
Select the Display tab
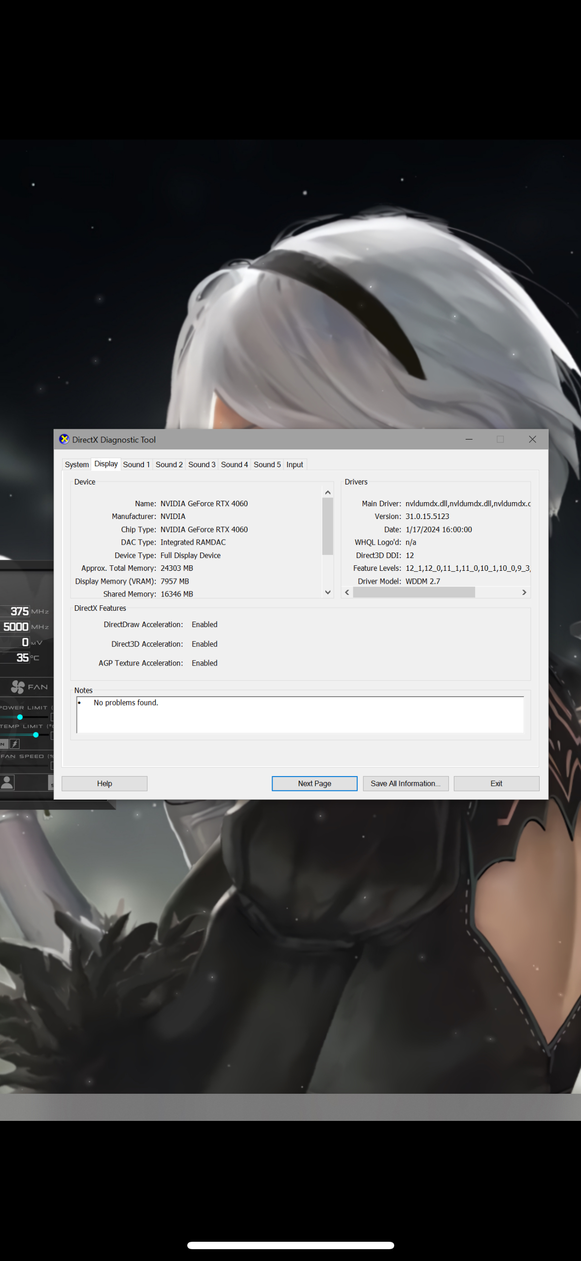click(x=106, y=464)
